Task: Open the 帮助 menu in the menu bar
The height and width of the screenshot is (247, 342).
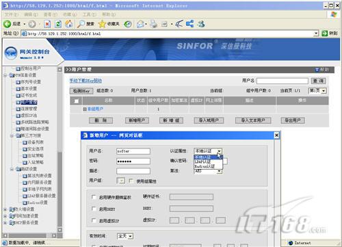Action: (109, 14)
